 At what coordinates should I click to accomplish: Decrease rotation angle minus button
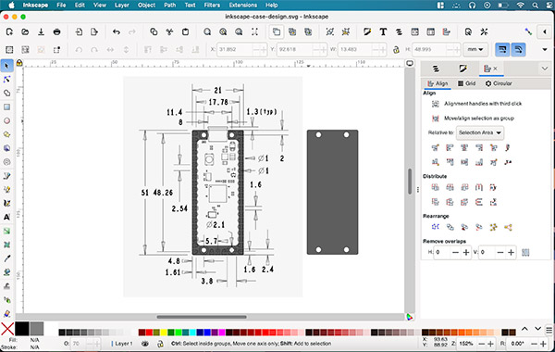[535, 344]
